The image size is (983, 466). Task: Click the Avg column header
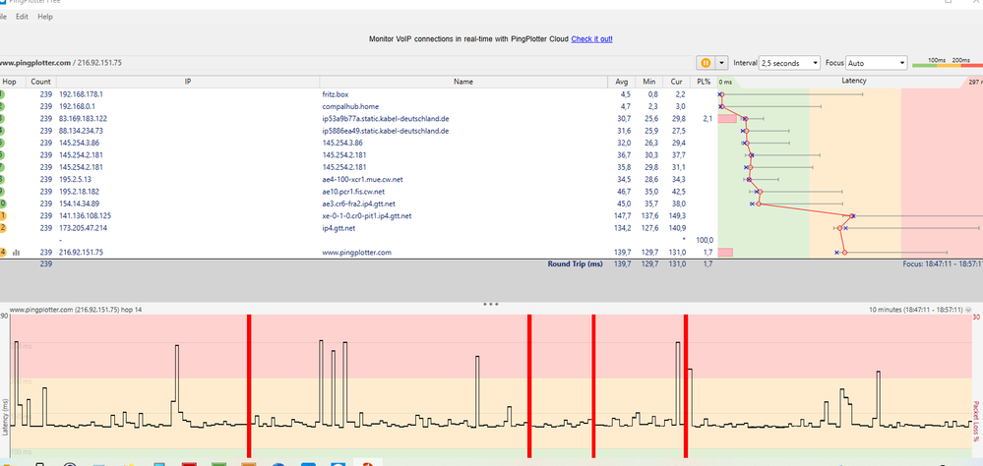pos(621,82)
